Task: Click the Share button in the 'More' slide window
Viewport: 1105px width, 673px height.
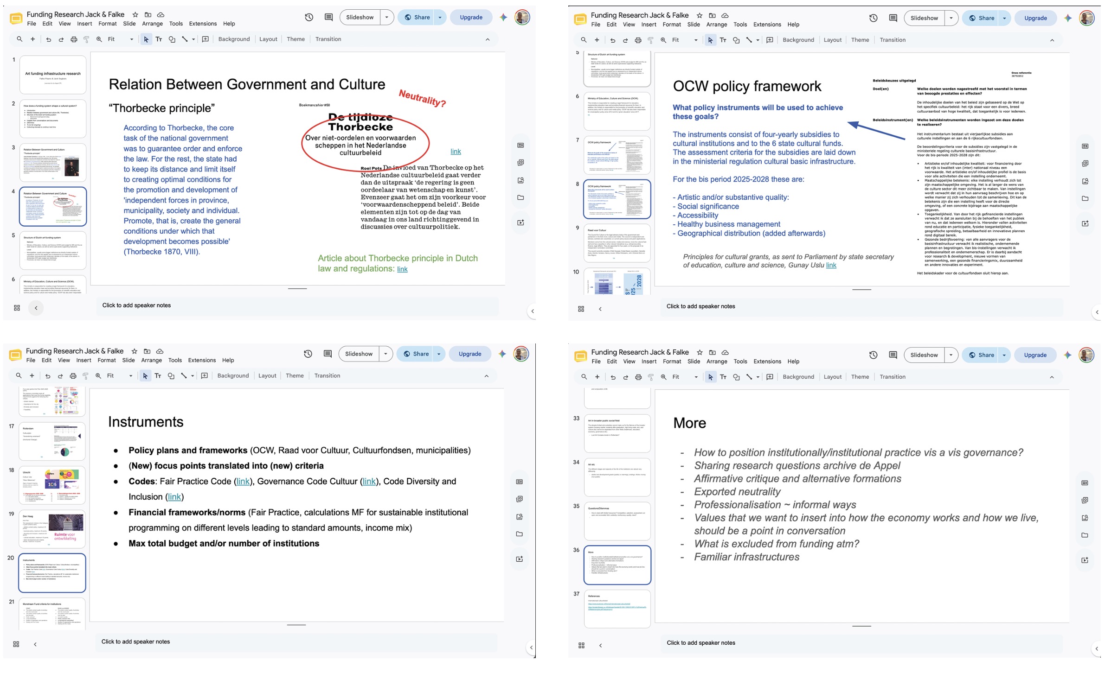Action: [x=981, y=355]
